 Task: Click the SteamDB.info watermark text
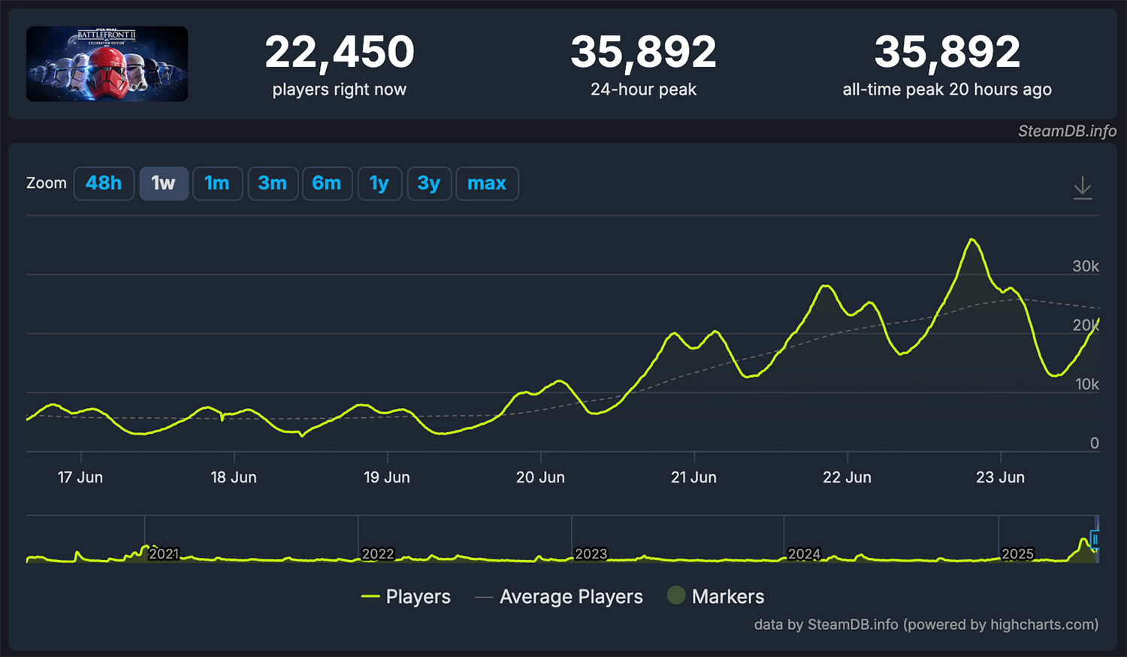[x=1067, y=131]
